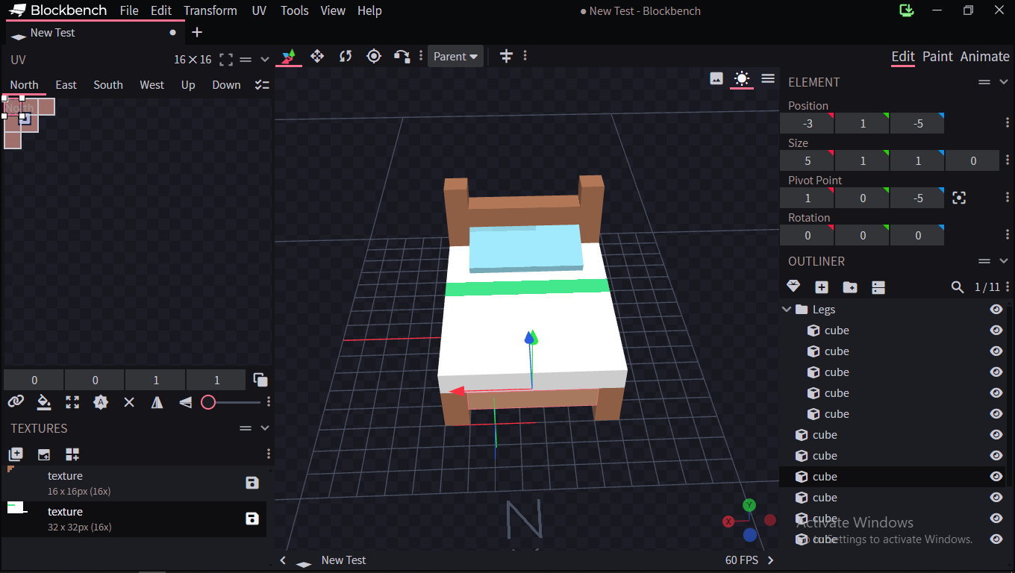Image resolution: width=1015 pixels, height=573 pixels.
Task: Select the Rotate tool in the toolbar
Action: (346, 56)
